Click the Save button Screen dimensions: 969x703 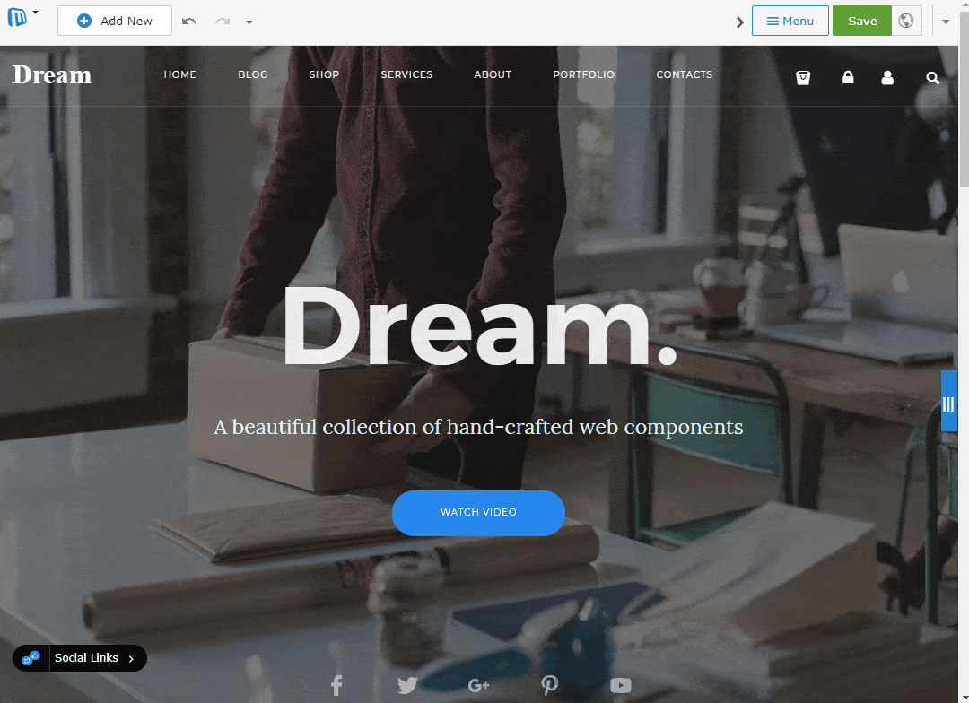coord(862,21)
